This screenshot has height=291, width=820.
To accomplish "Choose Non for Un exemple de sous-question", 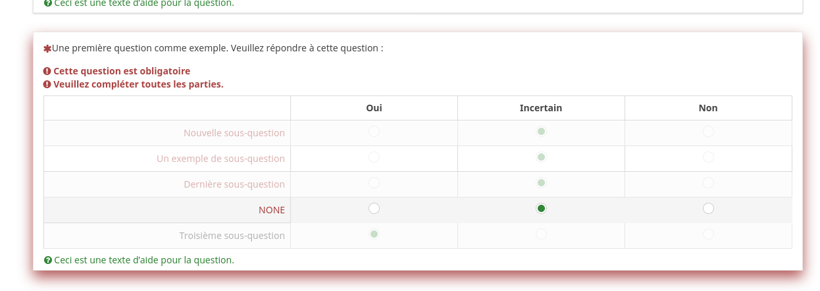I will click(708, 157).
